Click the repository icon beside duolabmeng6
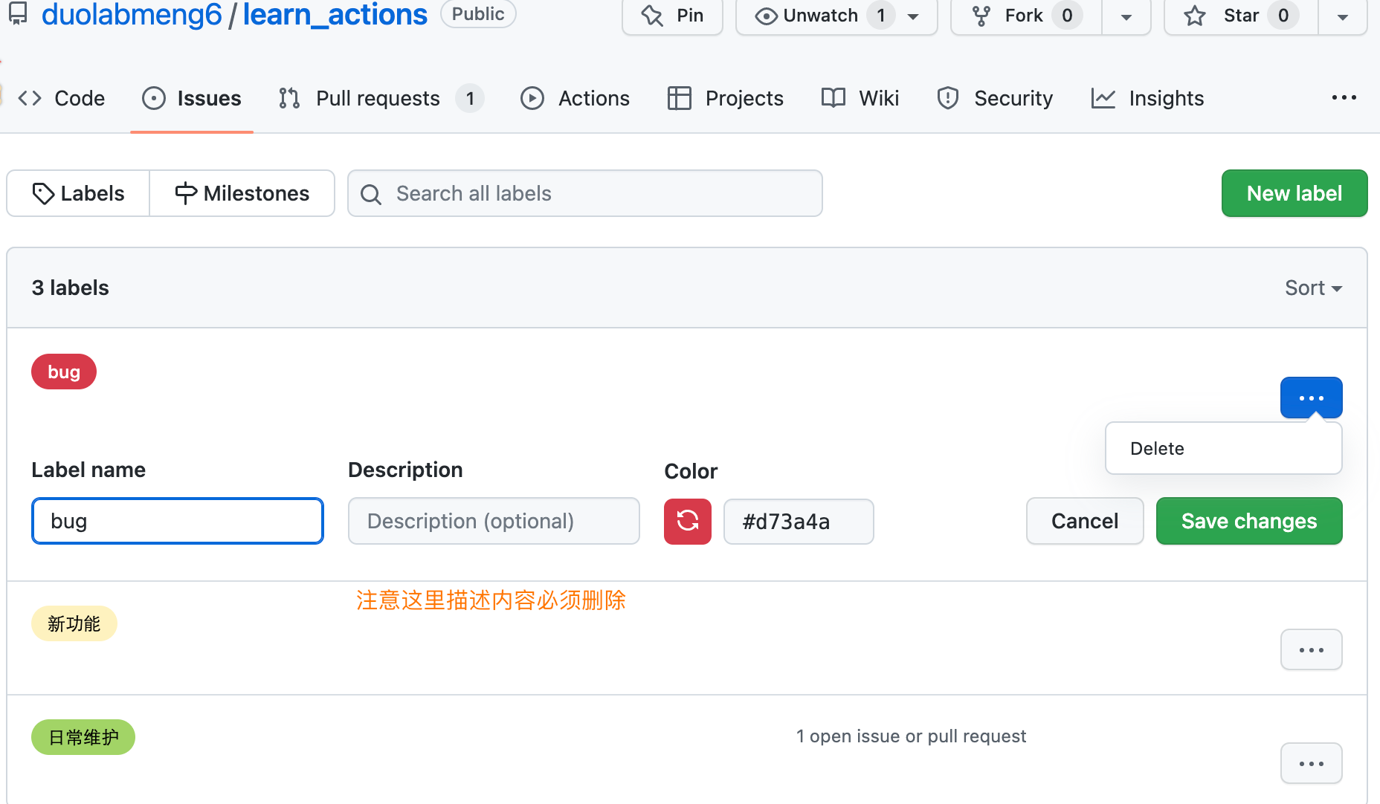This screenshot has height=804, width=1380. [18, 13]
